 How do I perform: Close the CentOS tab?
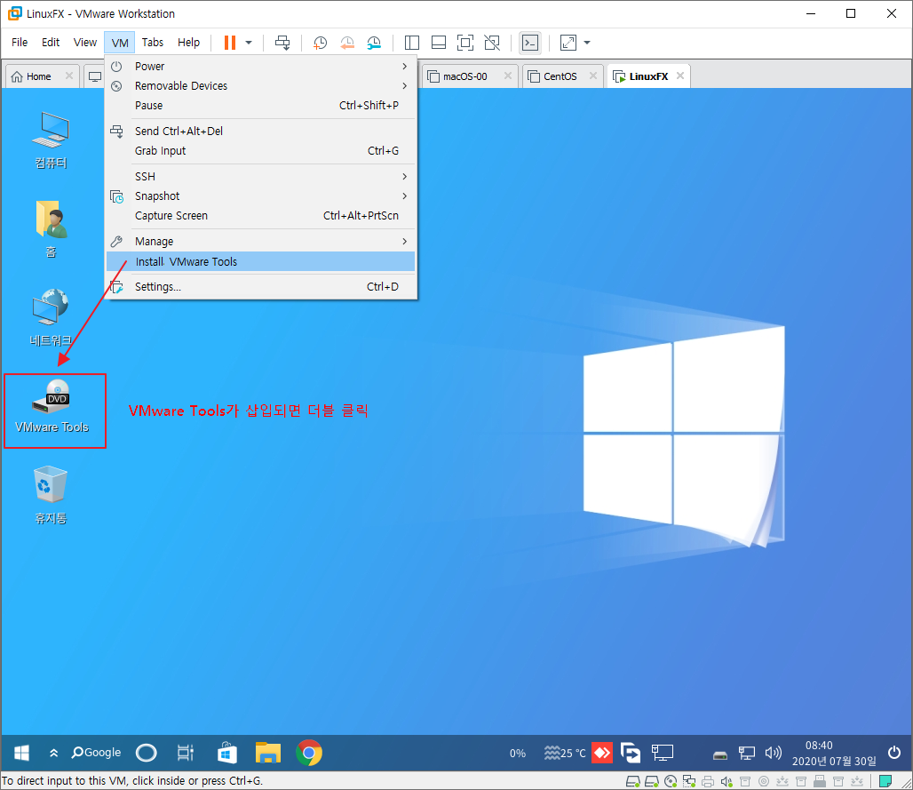[x=592, y=76]
